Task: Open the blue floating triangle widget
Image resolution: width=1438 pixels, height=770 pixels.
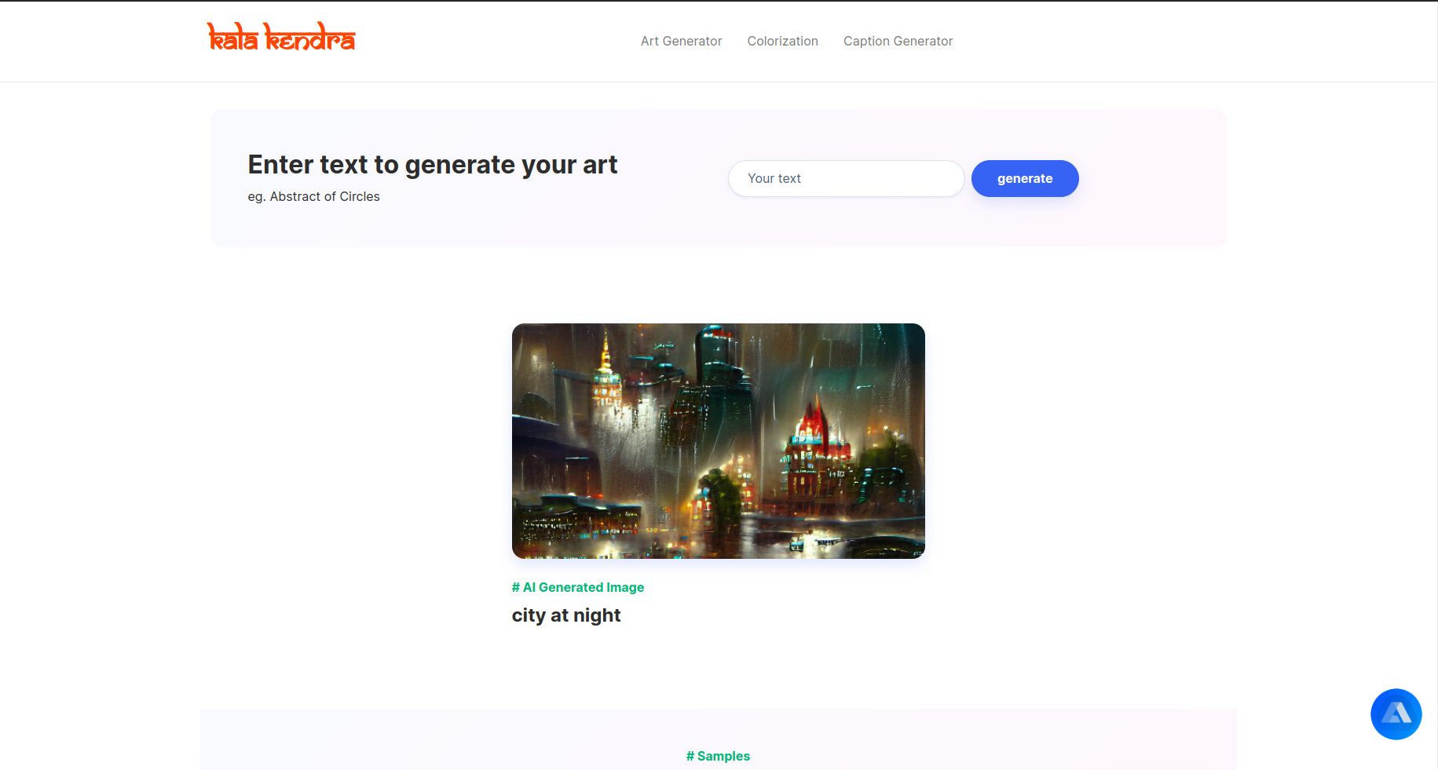Action: click(x=1396, y=713)
